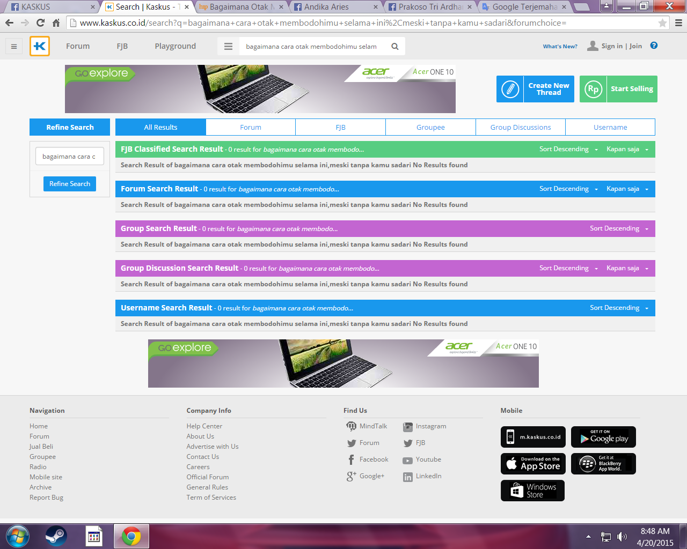The image size is (687, 549).
Task: Click the user avatar icon near Sign in
Action: point(593,46)
